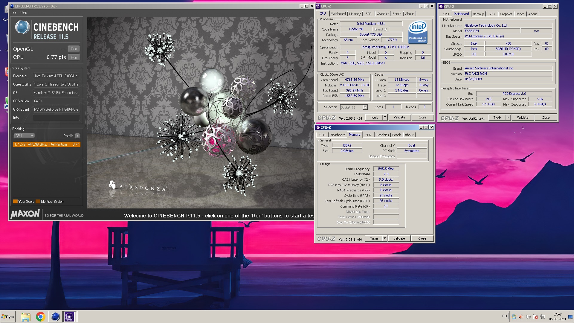Click the MAXON logo
Screen dimensions: 574x323
(x=25, y=214)
